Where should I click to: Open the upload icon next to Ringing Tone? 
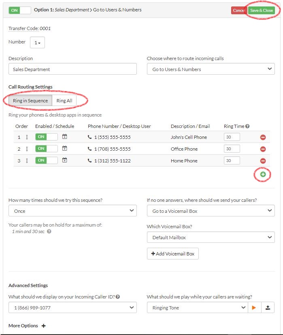268,307
